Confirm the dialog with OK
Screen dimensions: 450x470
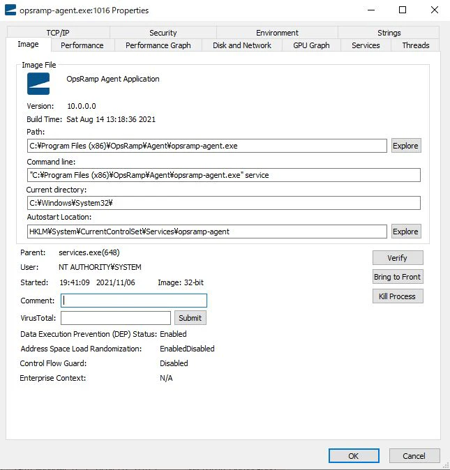[x=354, y=456]
